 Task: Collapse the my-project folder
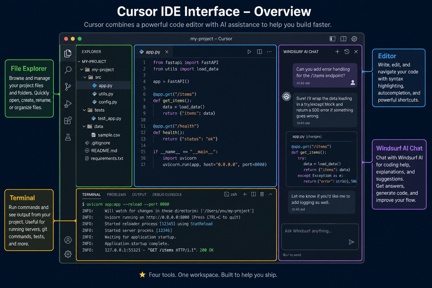coord(82,69)
